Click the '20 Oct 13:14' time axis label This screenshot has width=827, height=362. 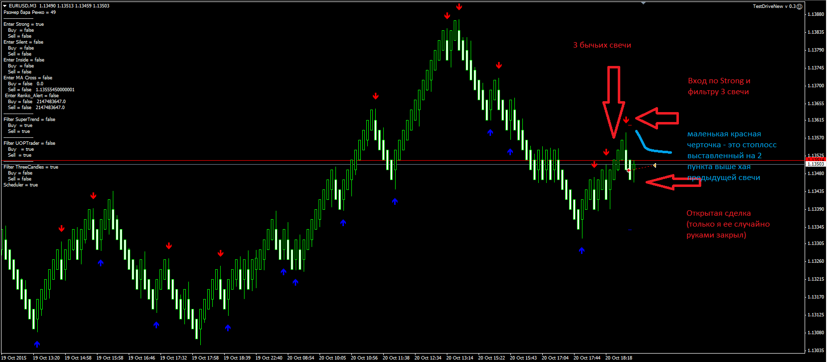[x=460, y=358]
